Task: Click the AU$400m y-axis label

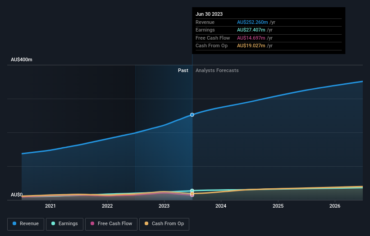Action: [22, 59]
